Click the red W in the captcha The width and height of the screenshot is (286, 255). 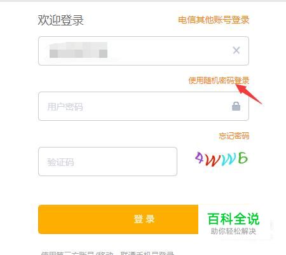coord(213,160)
